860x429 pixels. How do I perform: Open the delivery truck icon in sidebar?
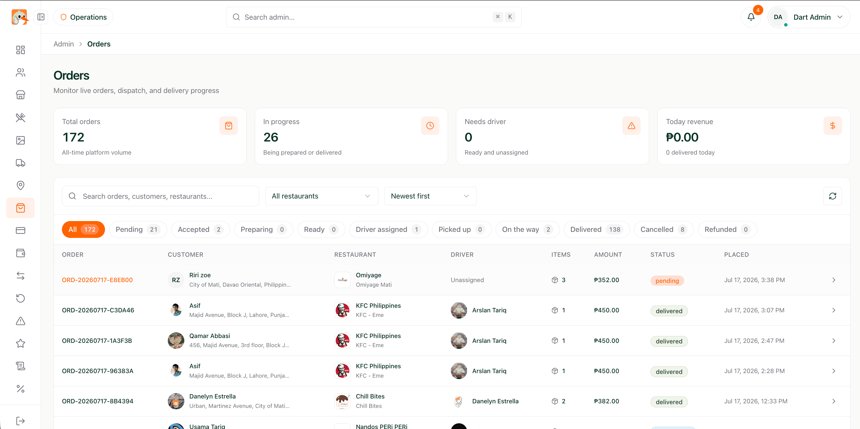[x=20, y=163]
